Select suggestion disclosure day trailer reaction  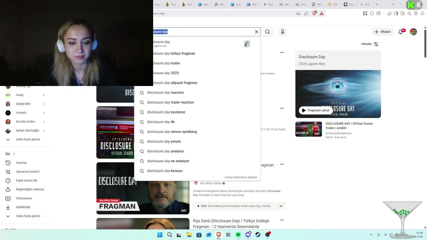(x=197, y=102)
